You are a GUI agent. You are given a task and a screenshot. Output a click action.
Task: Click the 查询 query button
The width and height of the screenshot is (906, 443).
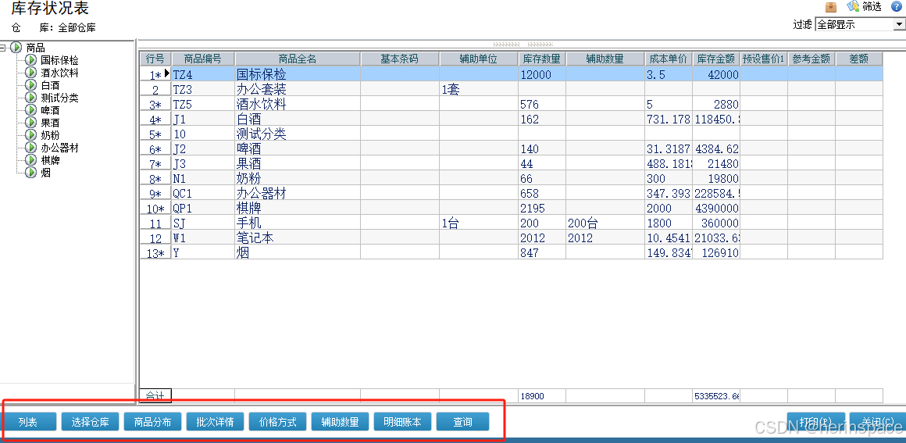[x=462, y=422]
